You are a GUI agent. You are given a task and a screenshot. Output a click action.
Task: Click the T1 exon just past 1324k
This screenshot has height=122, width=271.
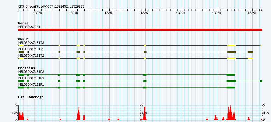click(x=78, y=52)
